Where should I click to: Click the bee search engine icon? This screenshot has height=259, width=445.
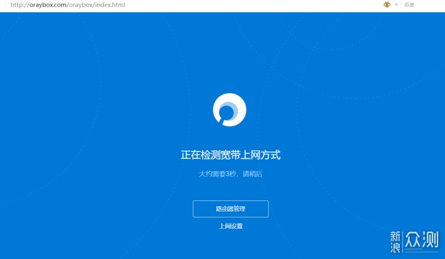pyautogui.click(x=387, y=4)
